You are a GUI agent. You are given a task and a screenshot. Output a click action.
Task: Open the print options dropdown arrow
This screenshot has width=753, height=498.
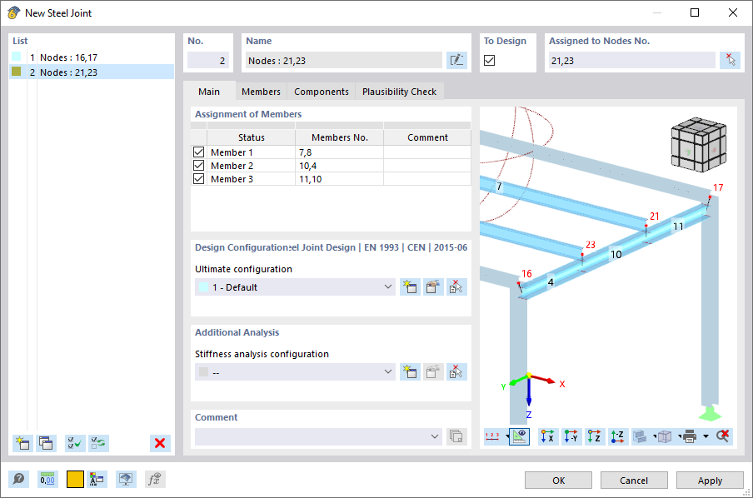tap(706, 436)
